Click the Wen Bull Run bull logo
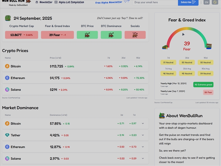The image size is (221, 166). coord(29,1)
